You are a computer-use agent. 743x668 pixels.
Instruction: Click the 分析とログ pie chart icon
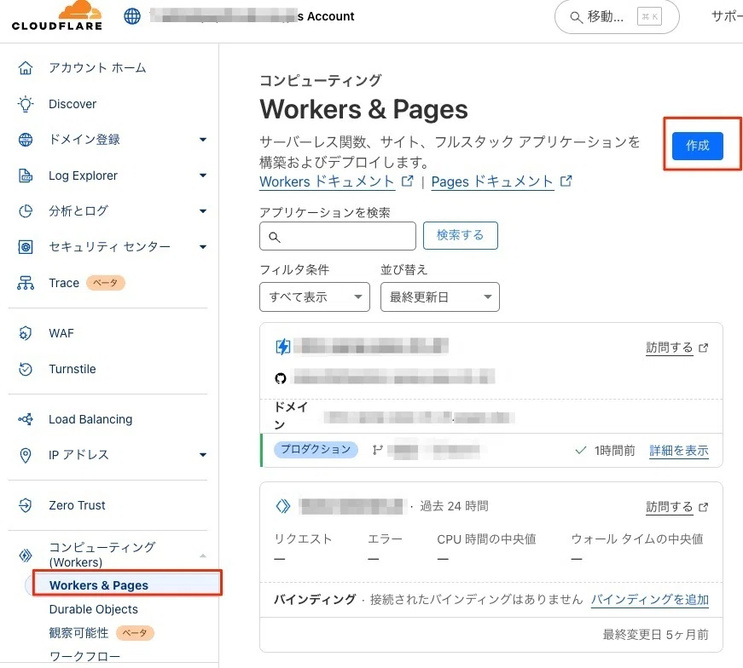click(26, 211)
